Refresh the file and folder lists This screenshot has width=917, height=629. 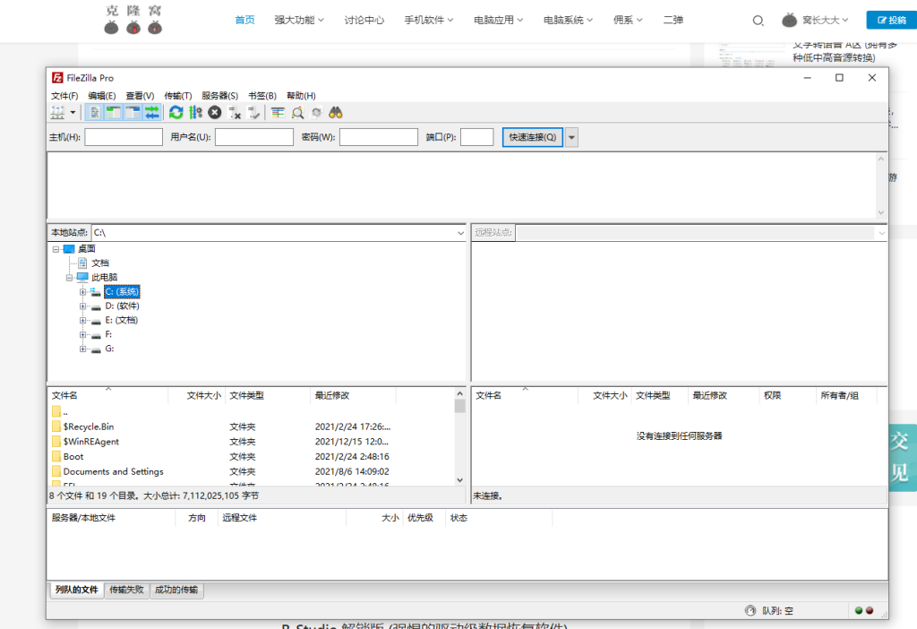coord(176,112)
